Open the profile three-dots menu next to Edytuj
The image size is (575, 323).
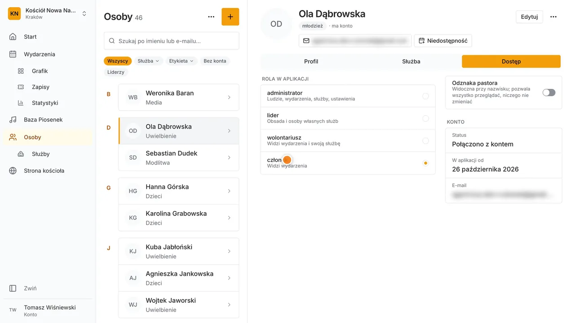click(553, 17)
